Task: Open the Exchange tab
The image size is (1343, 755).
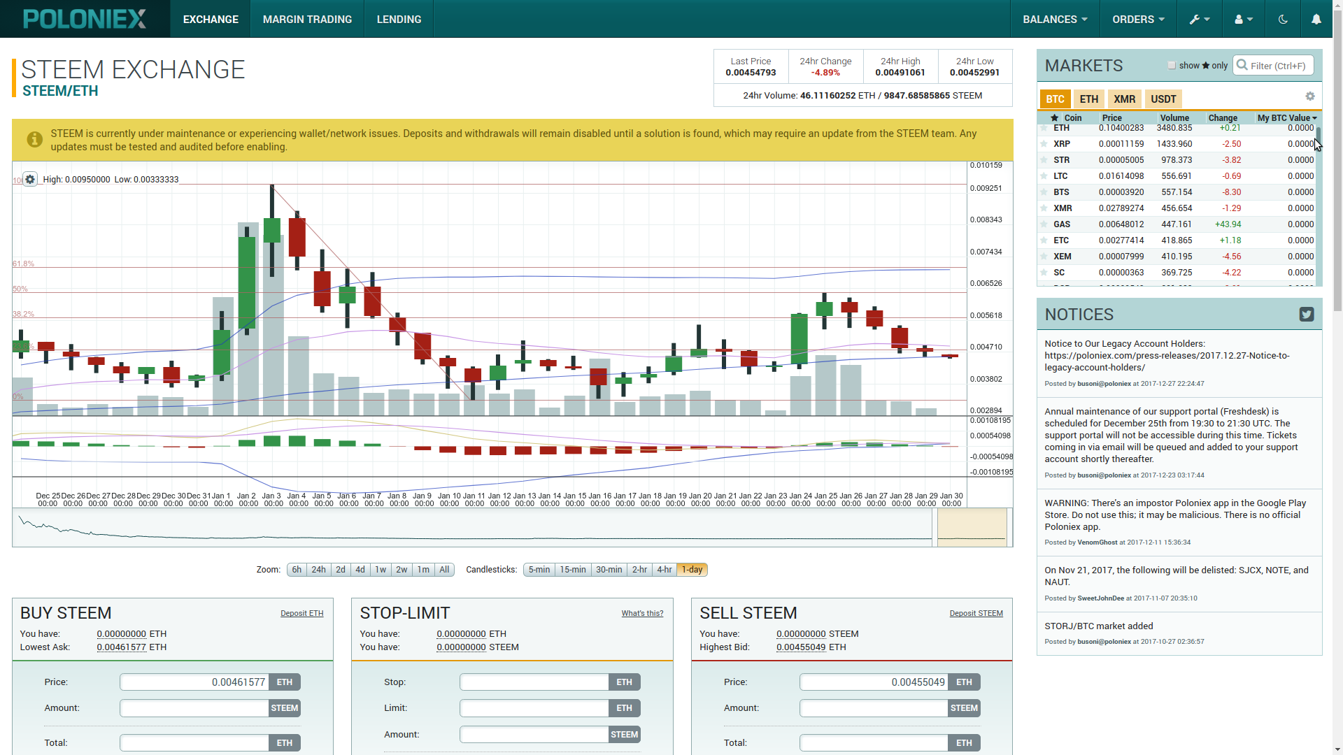Action: coord(211,19)
